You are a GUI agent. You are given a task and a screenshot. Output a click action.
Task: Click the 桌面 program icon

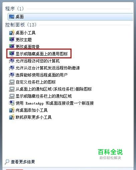coord(12,17)
